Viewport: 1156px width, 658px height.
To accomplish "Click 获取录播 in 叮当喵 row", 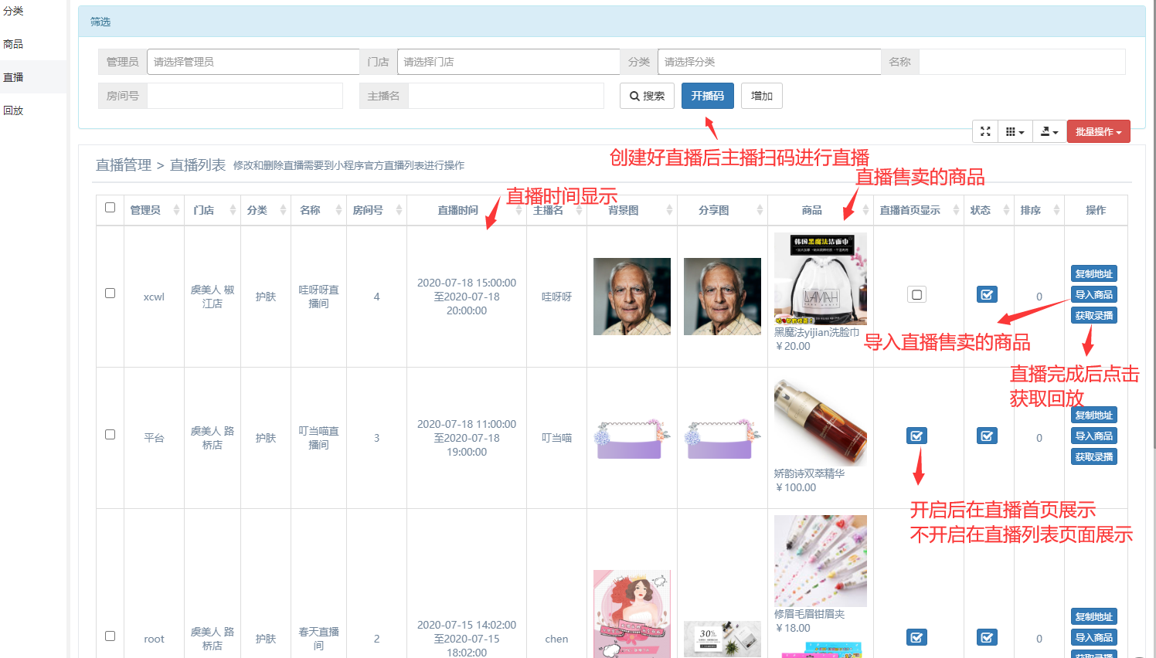I will click(1094, 456).
